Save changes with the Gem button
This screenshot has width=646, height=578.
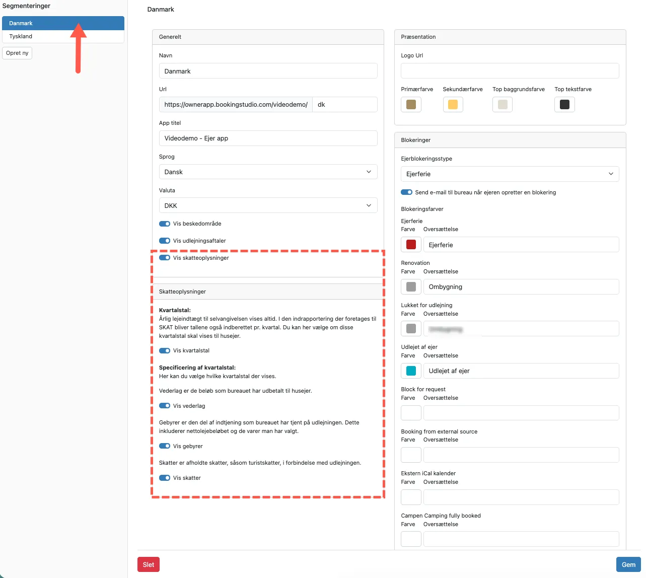coord(628,564)
